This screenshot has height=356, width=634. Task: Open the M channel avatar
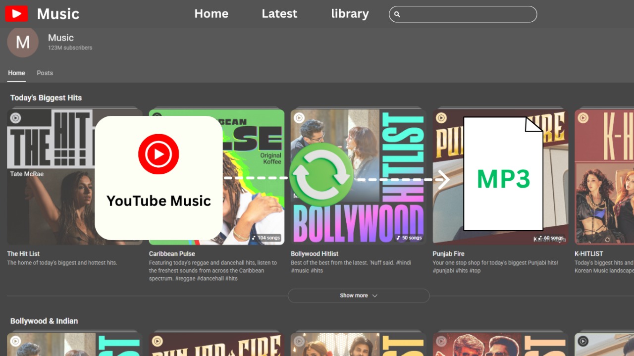pyautogui.click(x=23, y=42)
